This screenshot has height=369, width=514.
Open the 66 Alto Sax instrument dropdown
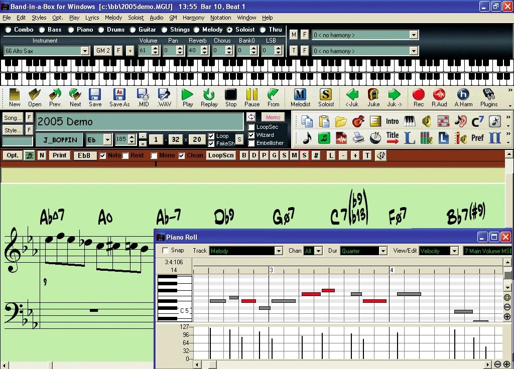tap(85, 51)
